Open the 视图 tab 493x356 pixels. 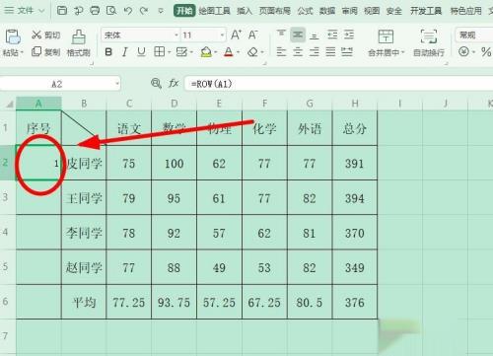pyautogui.click(x=372, y=11)
